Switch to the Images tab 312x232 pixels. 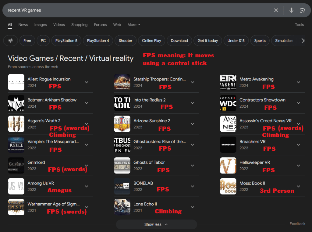pos(41,25)
